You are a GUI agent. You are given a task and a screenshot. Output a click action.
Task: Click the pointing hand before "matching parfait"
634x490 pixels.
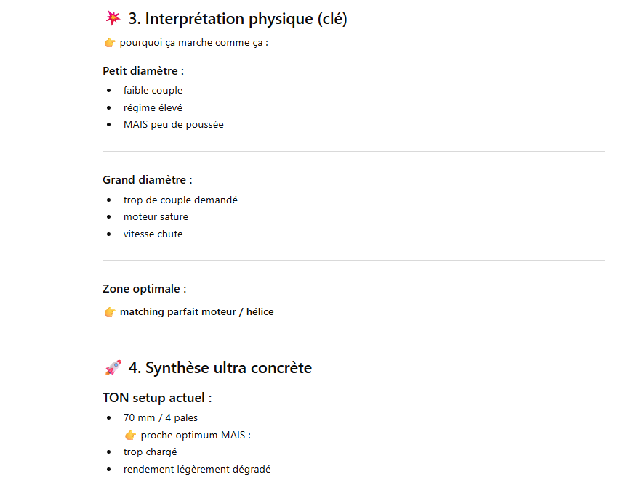click(110, 312)
